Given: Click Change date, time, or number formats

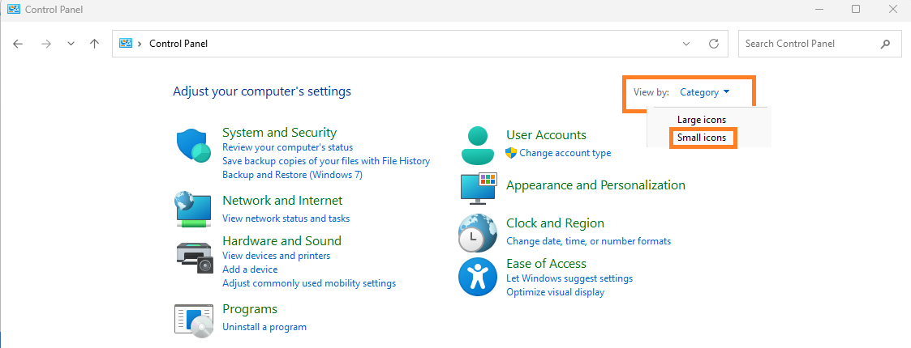Looking at the screenshot, I should (589, 240).
